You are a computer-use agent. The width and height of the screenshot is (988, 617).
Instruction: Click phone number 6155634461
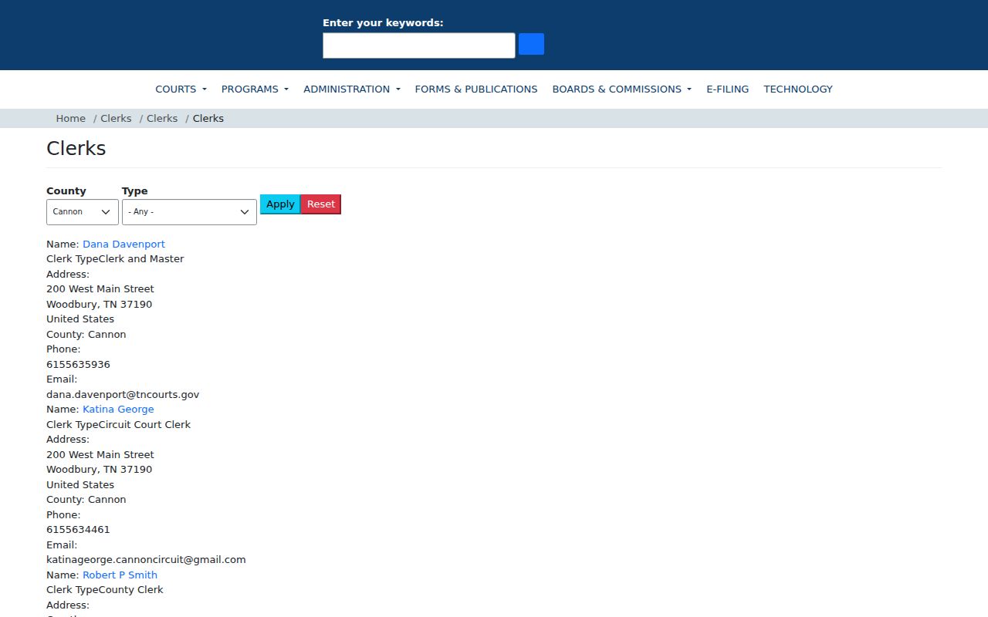pyautogui.click(x=78, y=530)
